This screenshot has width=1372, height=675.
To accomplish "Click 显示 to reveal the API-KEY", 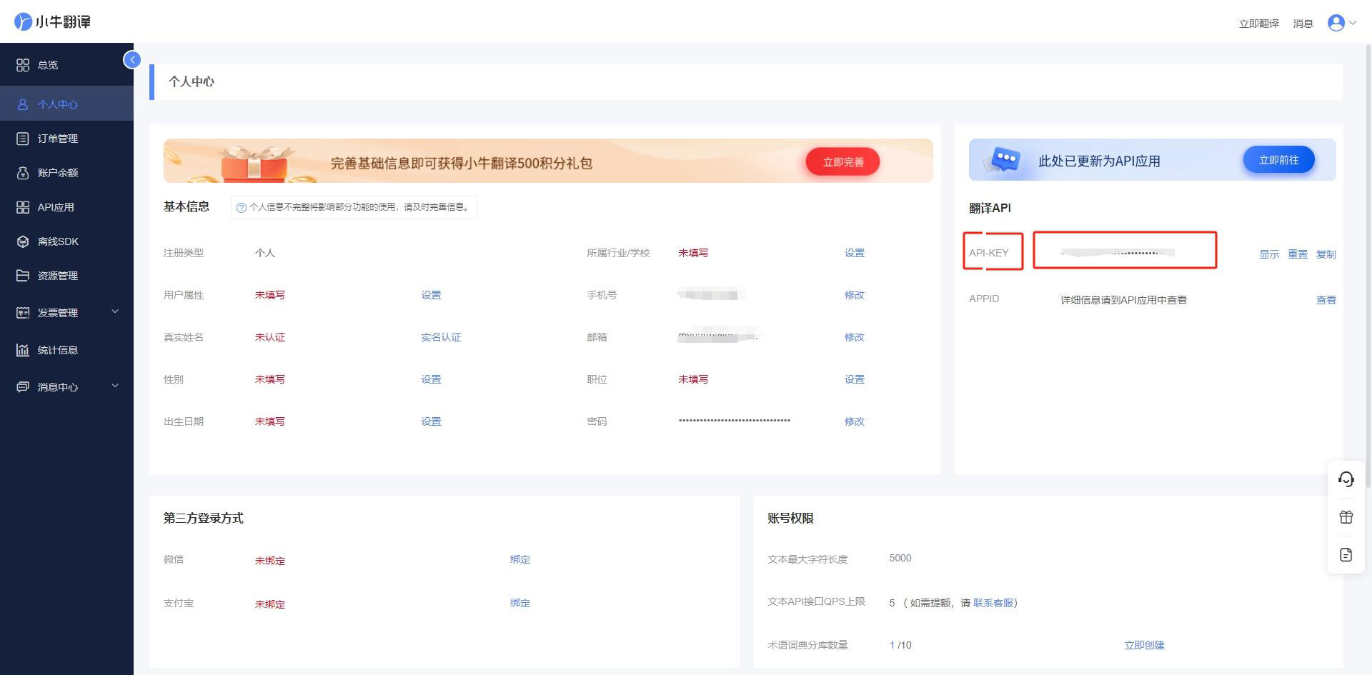I will [1269, 254].
